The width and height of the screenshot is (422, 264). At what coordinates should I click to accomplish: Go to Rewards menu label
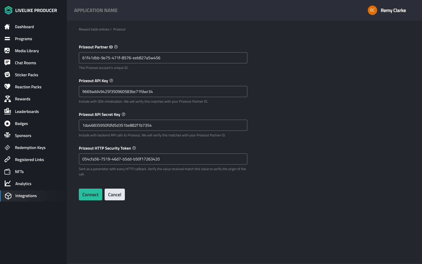click(23, 99)
